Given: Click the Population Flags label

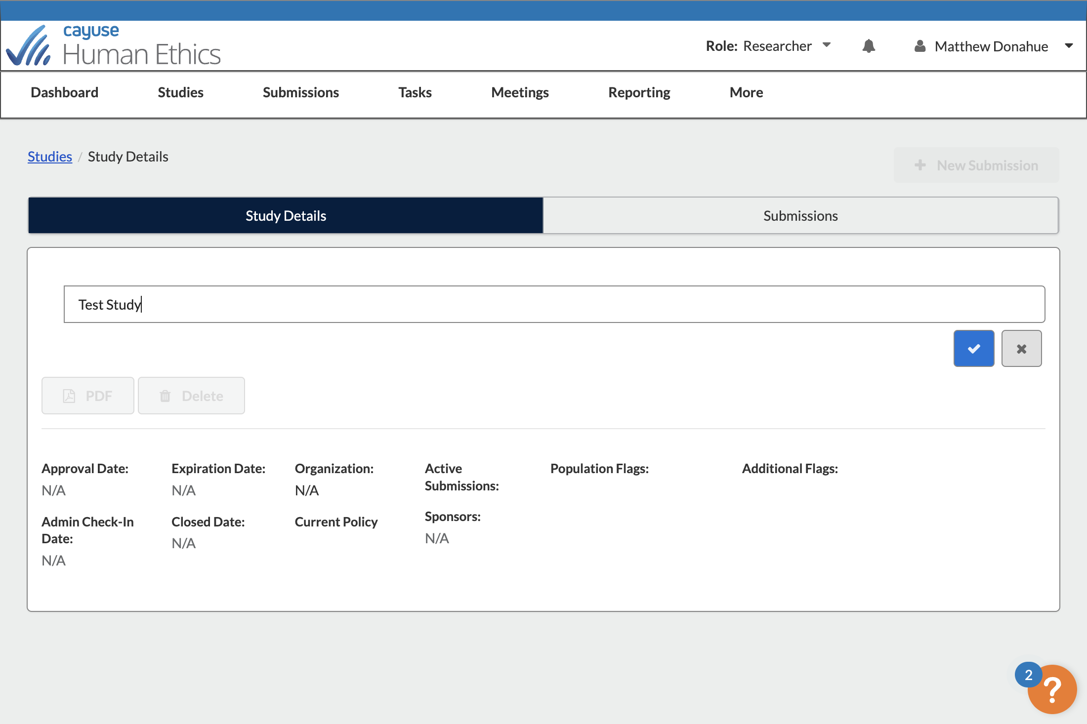Looking at the screenshot, I should coord(599,468).
